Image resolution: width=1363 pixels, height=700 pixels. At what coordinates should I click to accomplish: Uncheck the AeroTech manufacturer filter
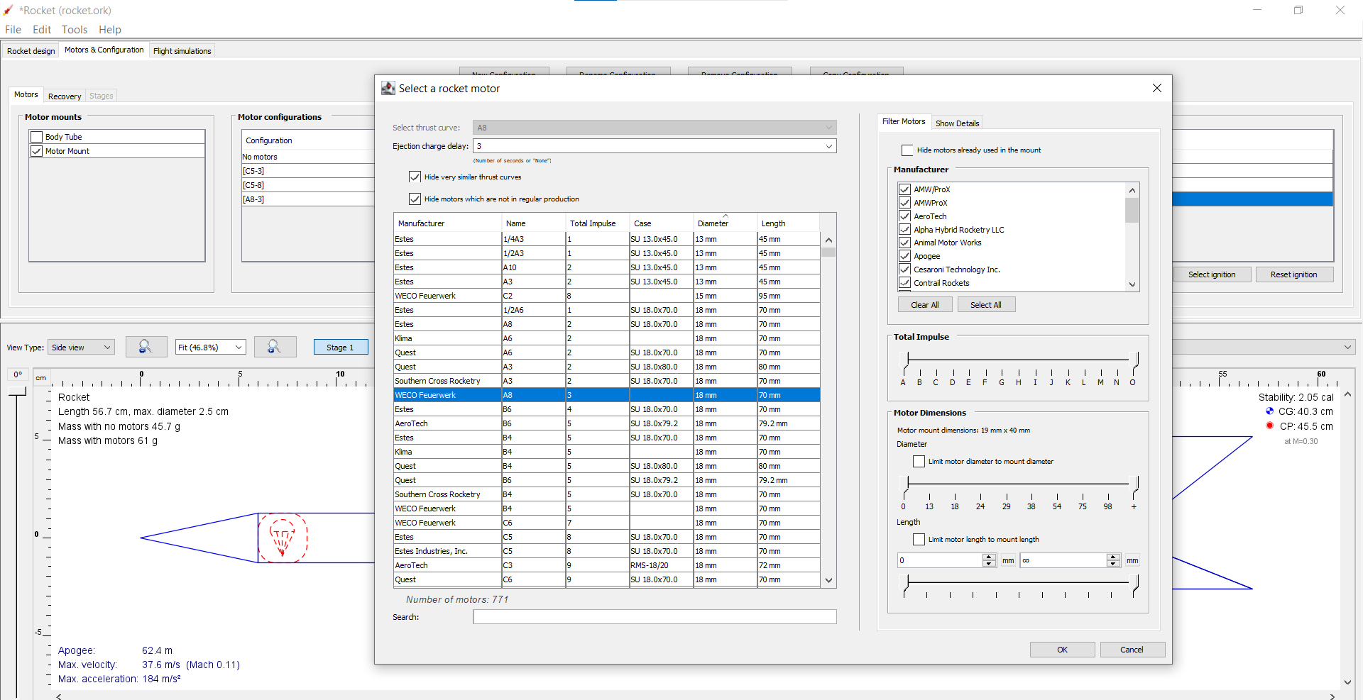click(905, 216)
